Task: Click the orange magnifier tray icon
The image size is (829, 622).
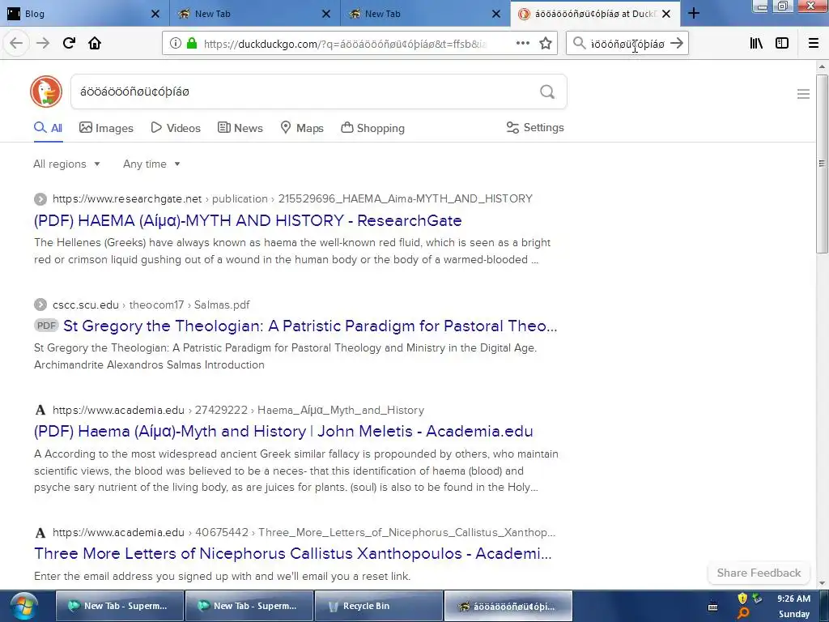Action: point(743,614)
